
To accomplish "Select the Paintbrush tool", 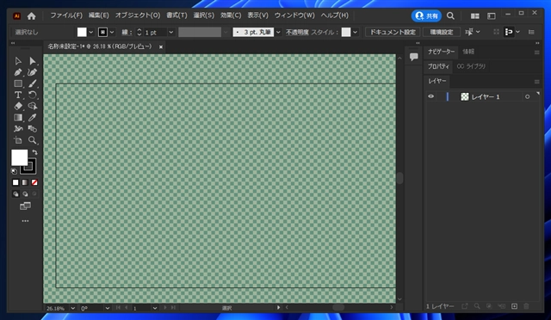I will tap(33, 83).
